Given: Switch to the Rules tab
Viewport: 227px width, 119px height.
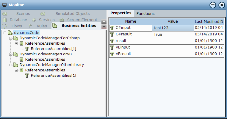Looking at the screenshot, I should click(42, 26).
